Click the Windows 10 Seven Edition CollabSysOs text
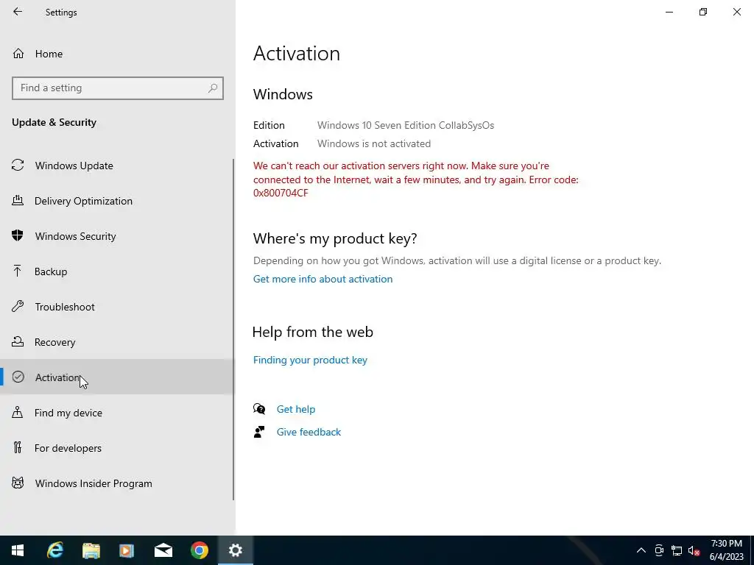Screen dimensions: 754x565 tap(406, 125)
